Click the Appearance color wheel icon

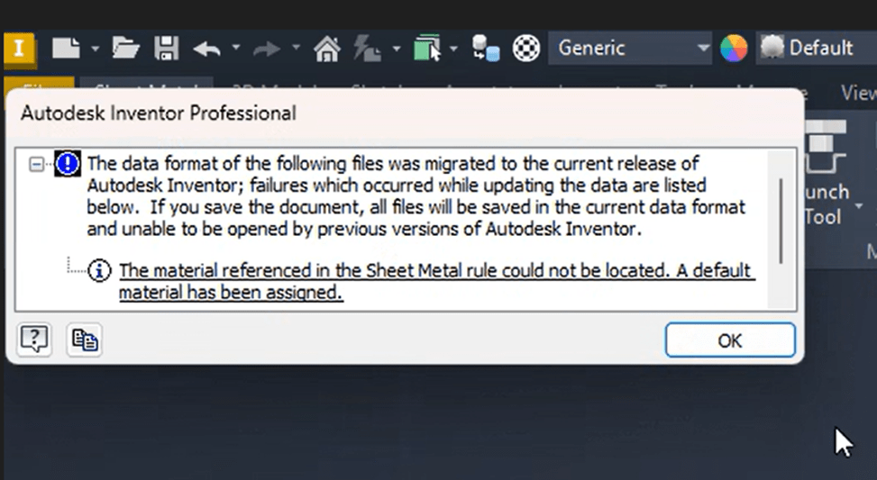734,48
